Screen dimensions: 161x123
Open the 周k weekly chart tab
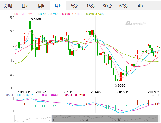point(41,6)
